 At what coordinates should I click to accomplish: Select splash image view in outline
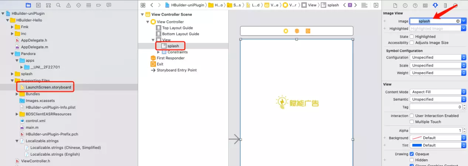coord(173,46)
